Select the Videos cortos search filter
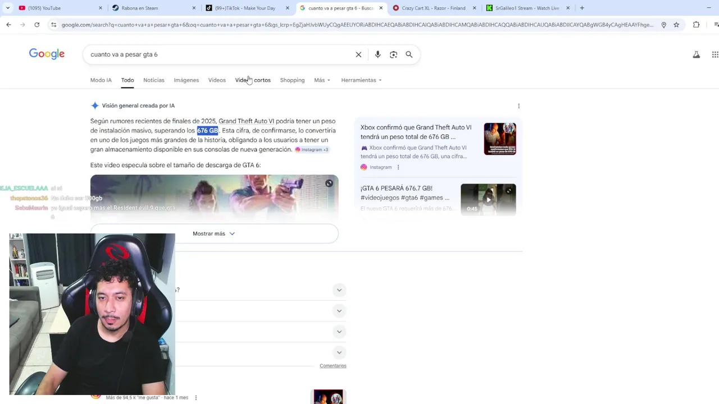Image resolution: width=719 pixels, height=404 pixels. coord(253,80)
